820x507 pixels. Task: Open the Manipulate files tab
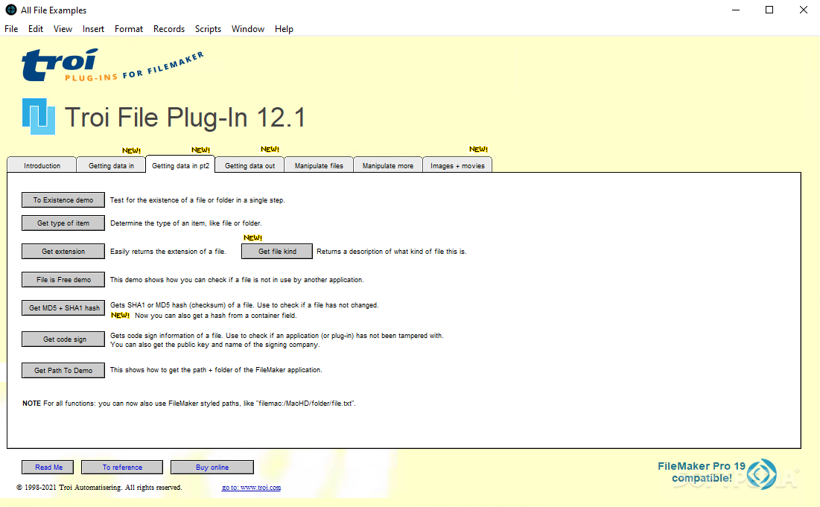coord(319,165)
